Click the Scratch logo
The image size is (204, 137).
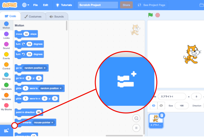[x=10, y=5]
